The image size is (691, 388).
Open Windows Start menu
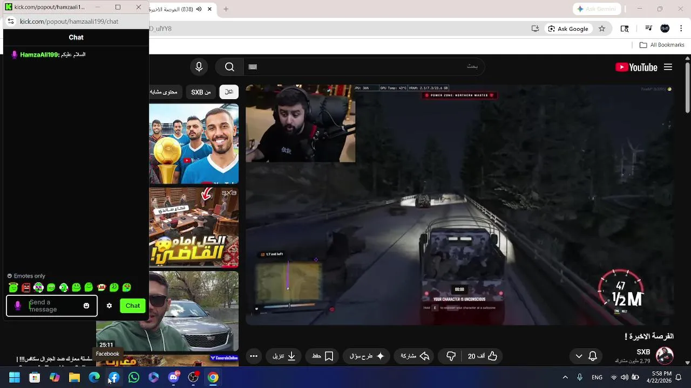[15, 377]
